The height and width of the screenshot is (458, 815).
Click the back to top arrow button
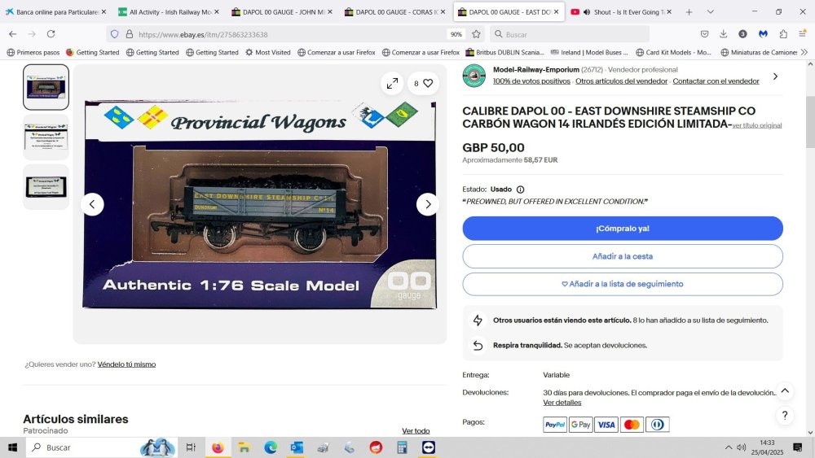pos(785,390)
